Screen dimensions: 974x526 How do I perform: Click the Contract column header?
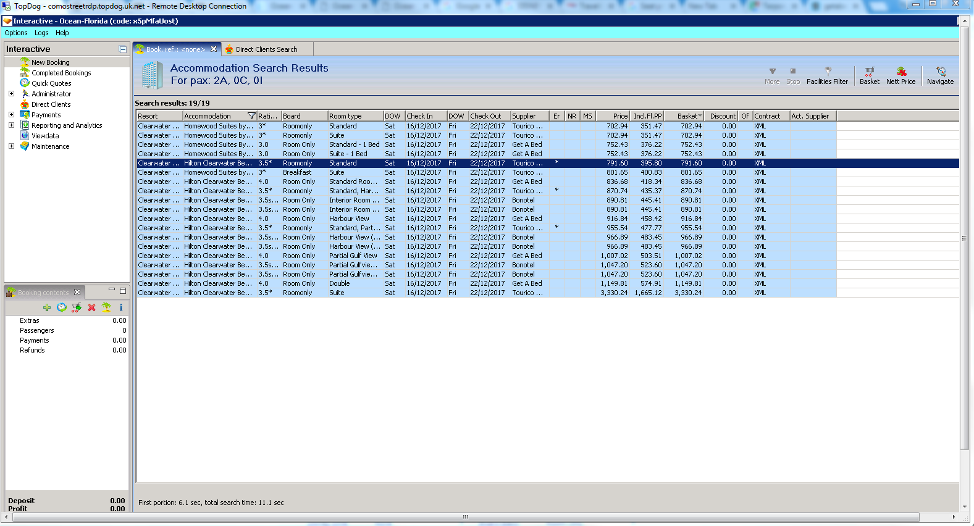tap(771, 116)
